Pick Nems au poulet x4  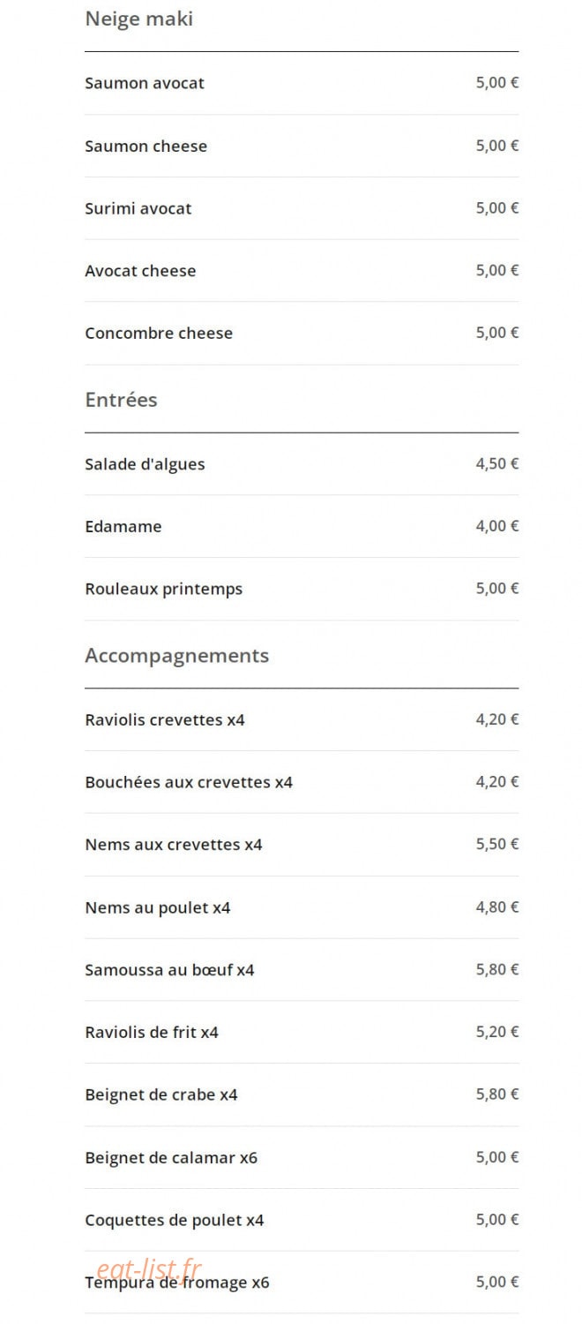[x=302, y=907]
